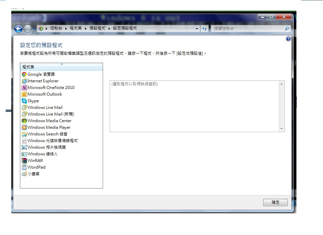The height and width of the screenshot is (235, 323).
Task: Click the WordPad icon
Action: tap(24, 167)
